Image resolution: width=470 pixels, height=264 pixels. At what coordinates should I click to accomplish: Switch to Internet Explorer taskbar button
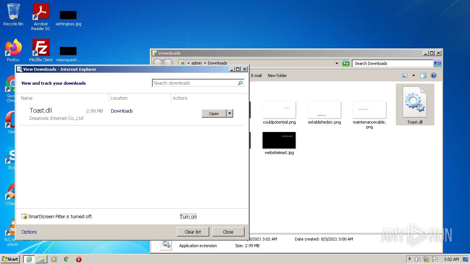point(29,259)
